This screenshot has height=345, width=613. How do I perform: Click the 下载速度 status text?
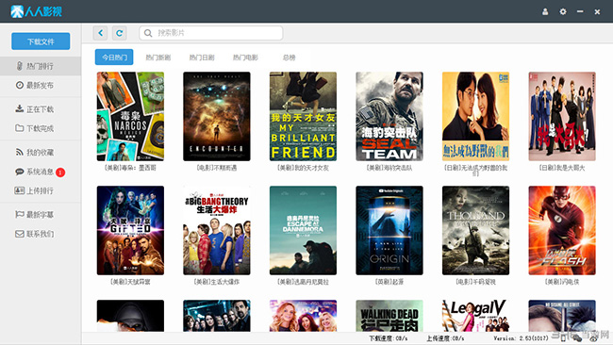(x=389, y=338)
